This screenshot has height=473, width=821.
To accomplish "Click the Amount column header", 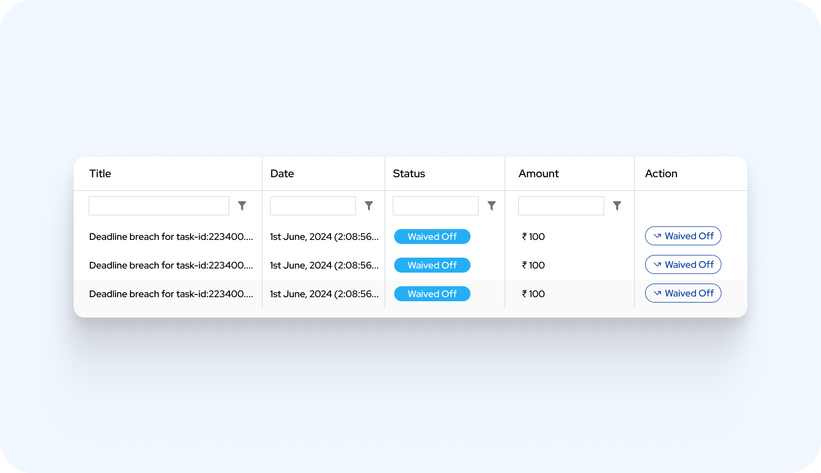I will pyautogui.click(x=538, y=174).
